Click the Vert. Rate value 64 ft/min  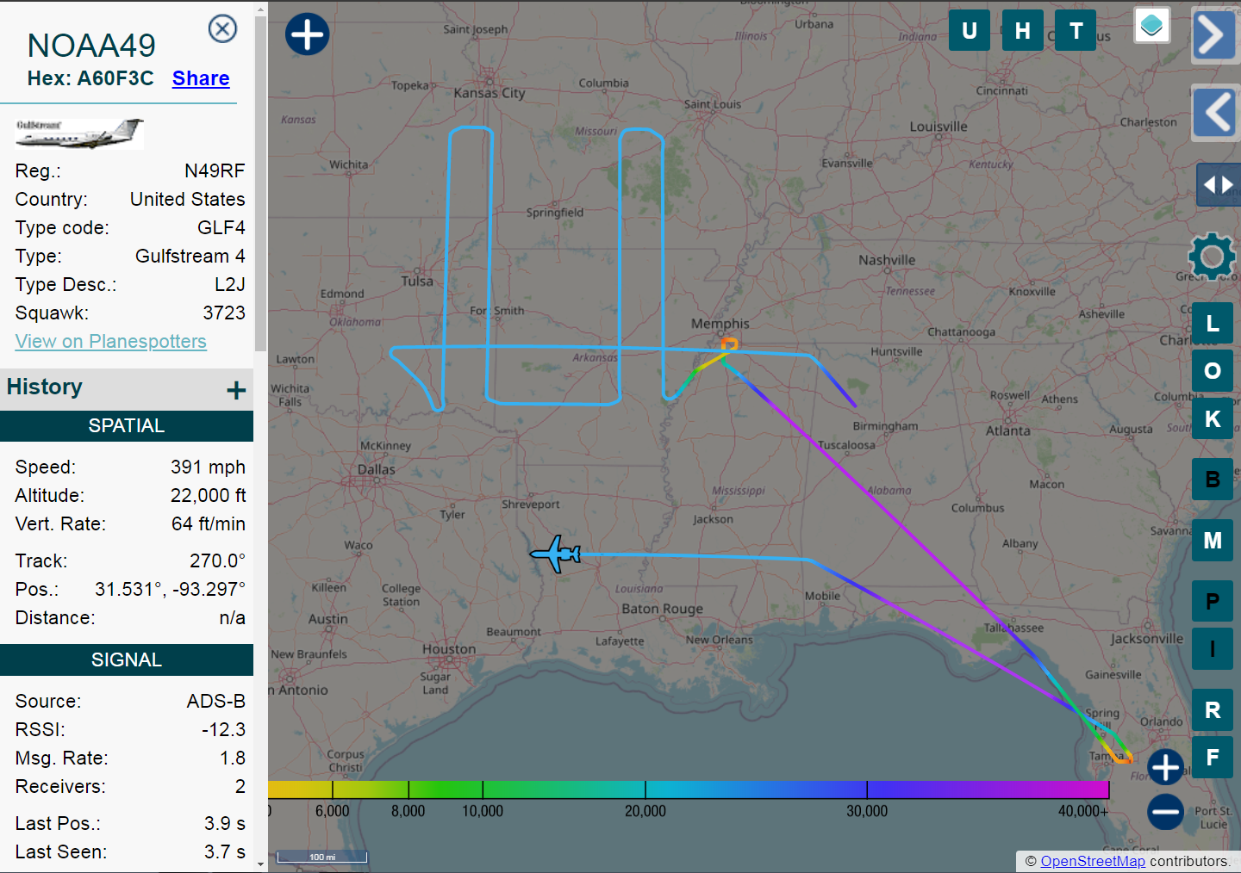coord(209,524)
